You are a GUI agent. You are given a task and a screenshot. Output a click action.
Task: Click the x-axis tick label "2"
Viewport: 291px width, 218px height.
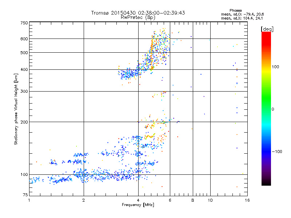click(84, 200)
